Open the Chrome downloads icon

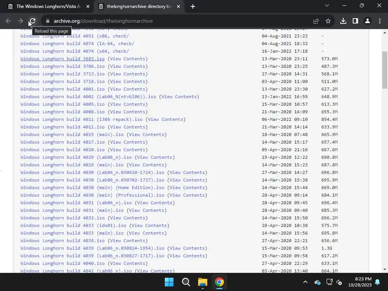[343, 21]
